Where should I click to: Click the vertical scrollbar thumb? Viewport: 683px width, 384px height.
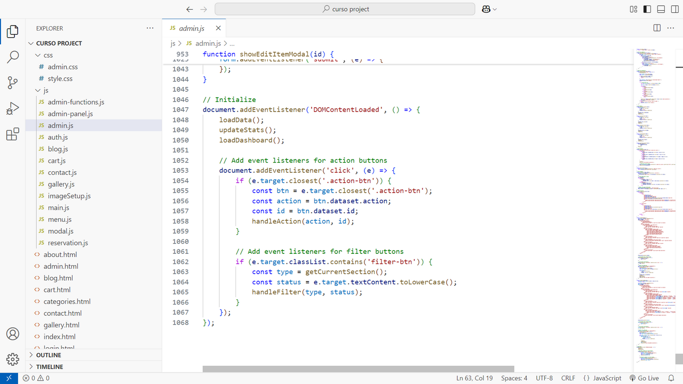679,359
